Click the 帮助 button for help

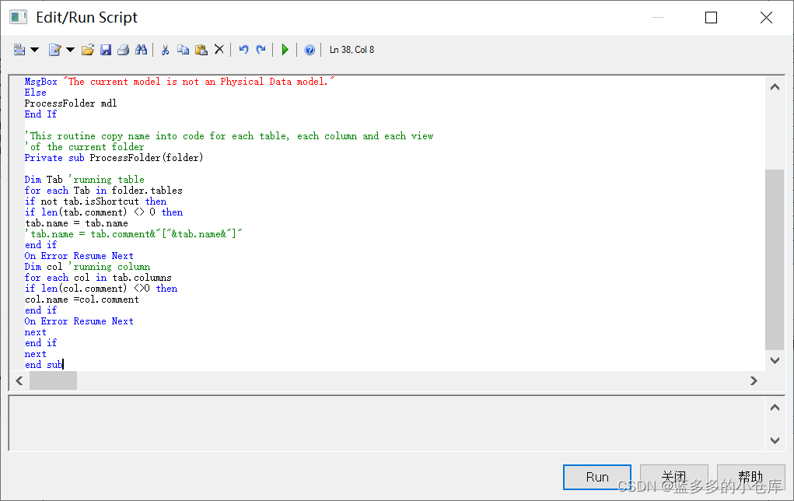750,477
